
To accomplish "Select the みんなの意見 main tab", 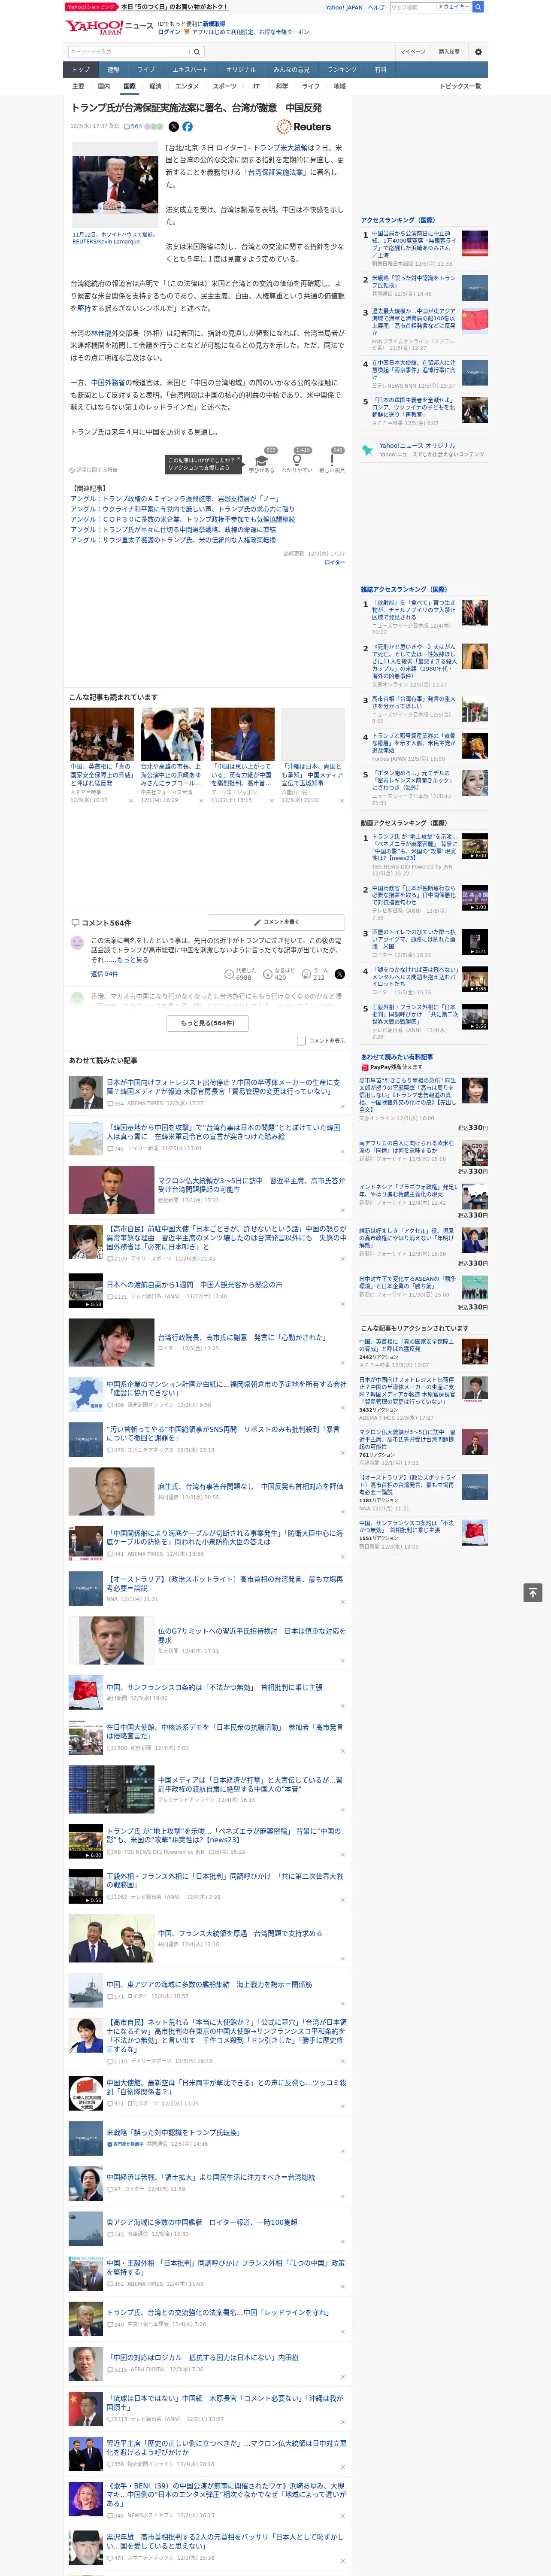I will coord(292,69).
